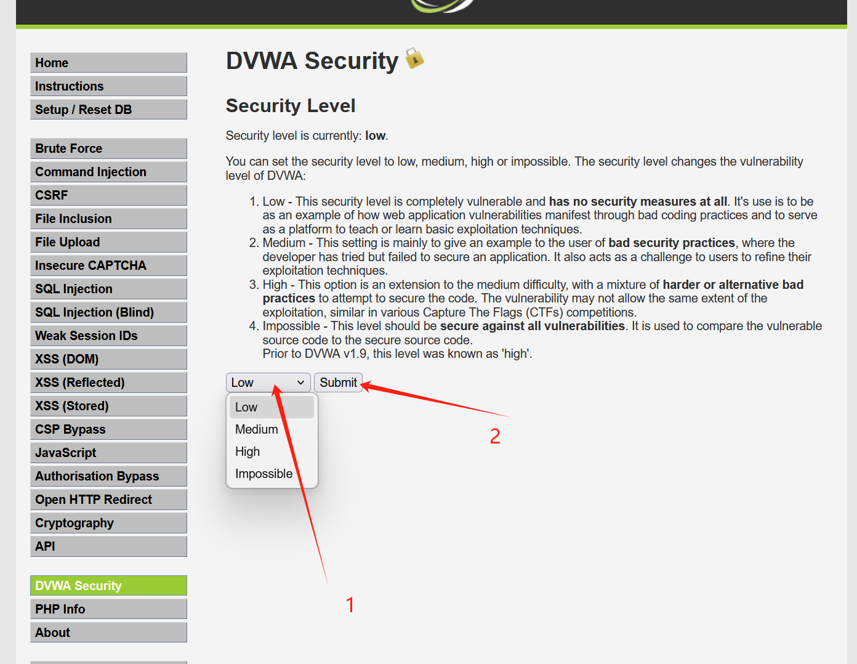
Task: Open Setup / Reset DB page
Action: coord(108,110)
